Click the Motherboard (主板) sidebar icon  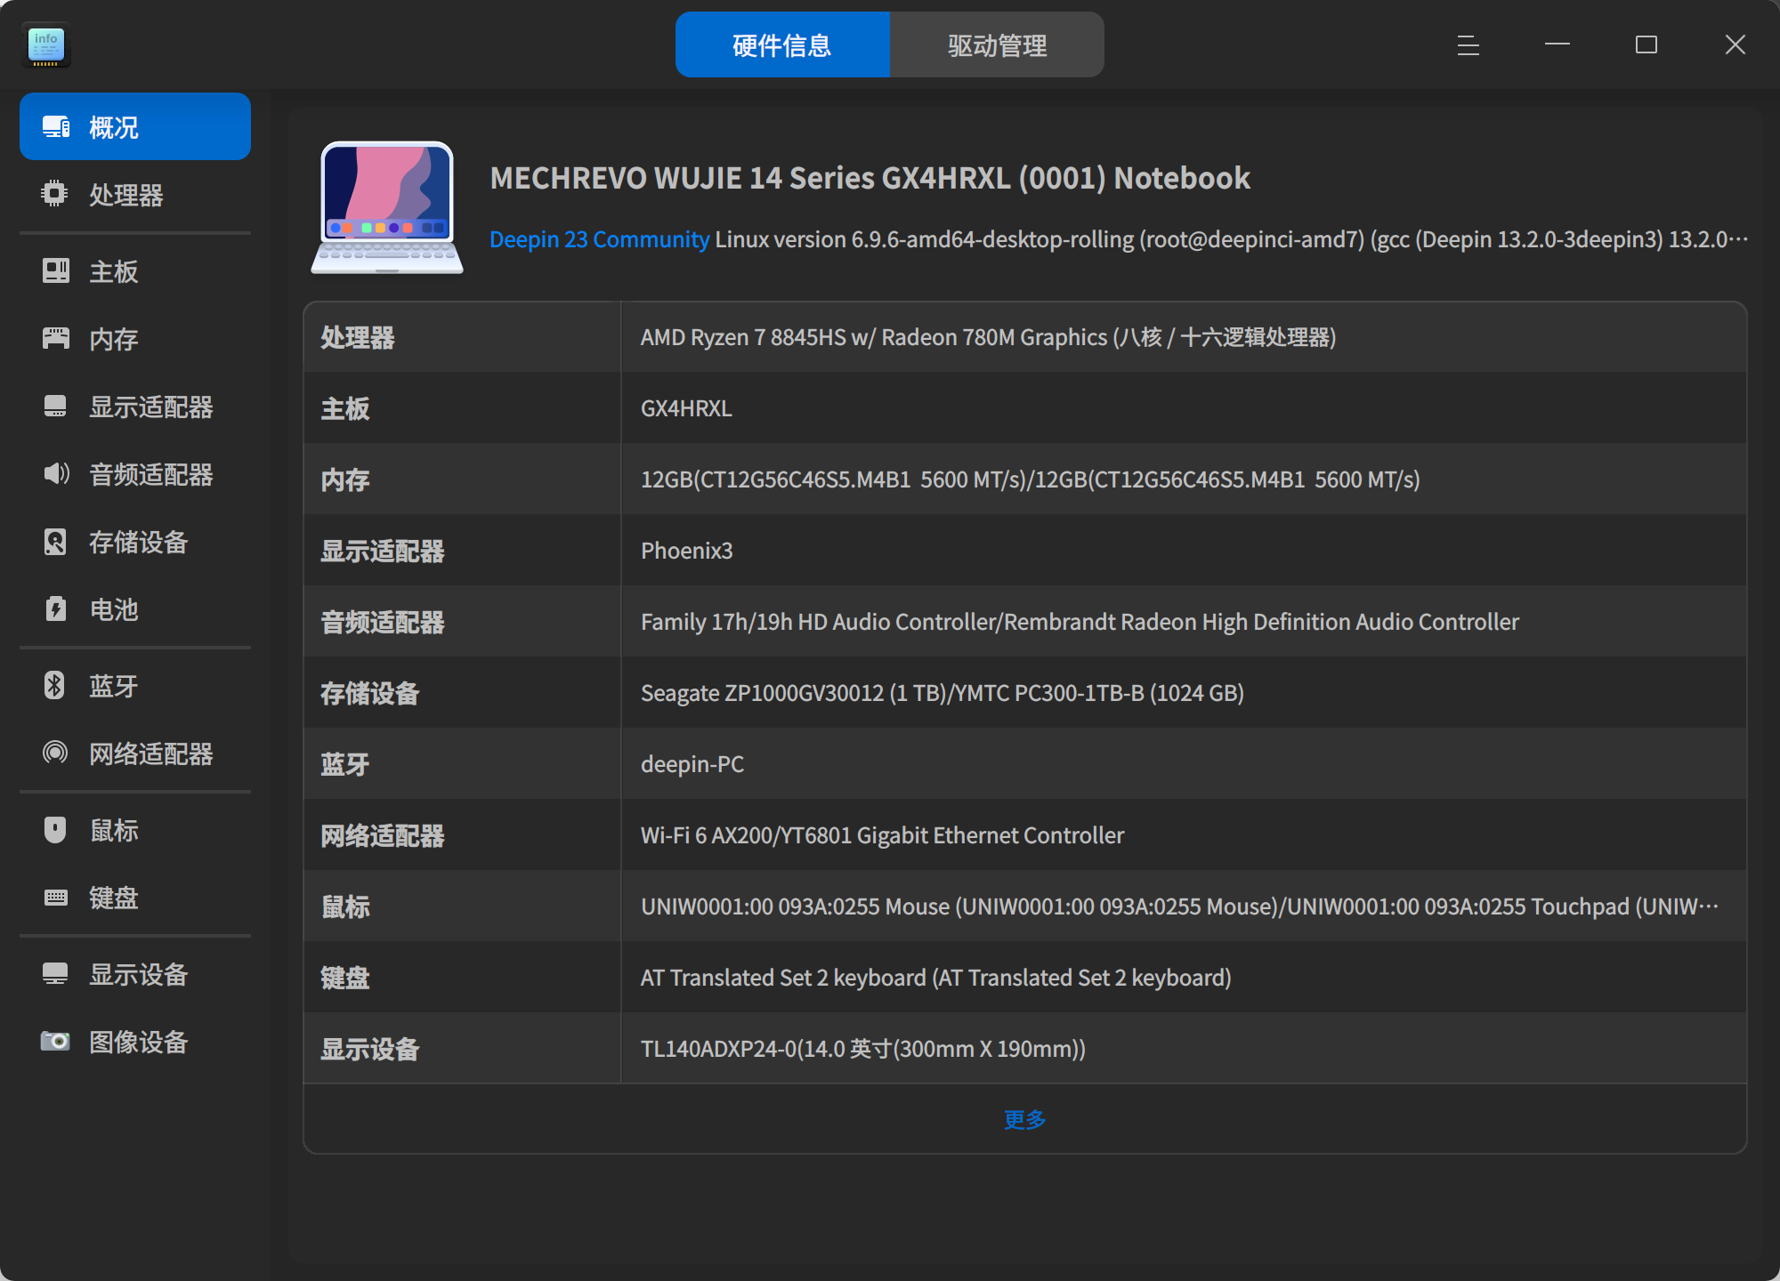coord(55,270)
